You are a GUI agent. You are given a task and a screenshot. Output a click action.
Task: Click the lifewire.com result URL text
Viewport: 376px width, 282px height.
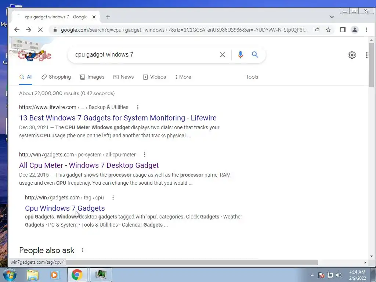point(48,107)
